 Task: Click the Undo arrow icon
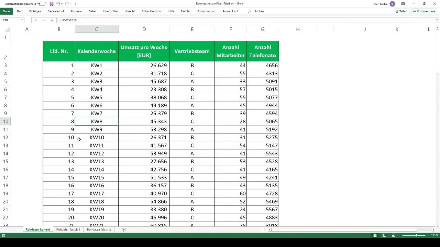[58, 4]
